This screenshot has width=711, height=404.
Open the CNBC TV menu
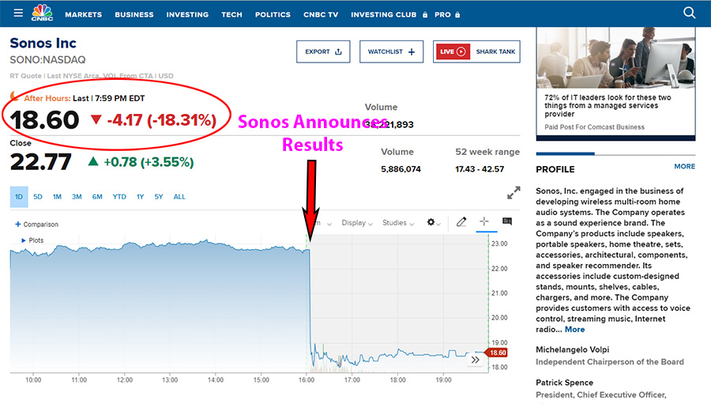click(x=321, y=14)
